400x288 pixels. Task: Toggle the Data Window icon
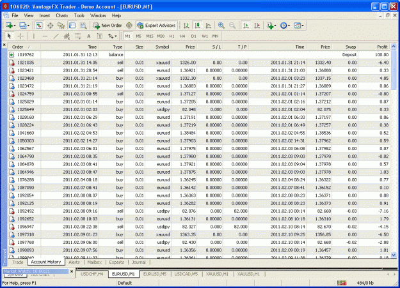[x=51, y=26]
